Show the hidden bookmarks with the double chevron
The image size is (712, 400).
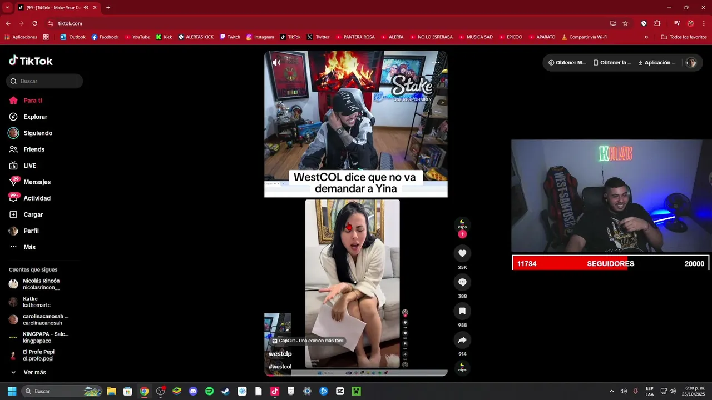646,37
